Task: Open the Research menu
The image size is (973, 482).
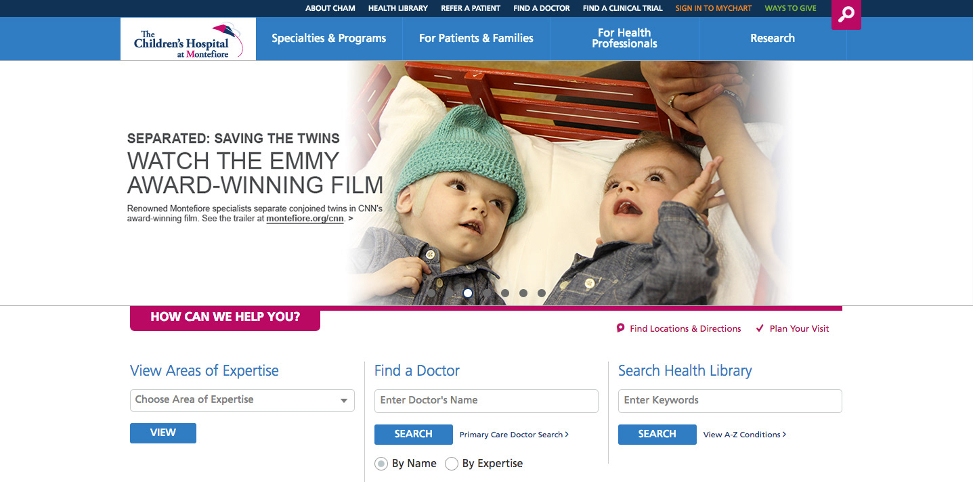Action: [773, 39]
